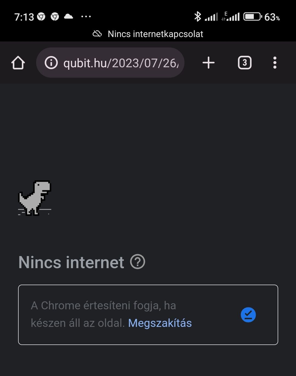Tap the pixel dinosaur to start game
Screen dimensions: 296x376
(35, 198)
